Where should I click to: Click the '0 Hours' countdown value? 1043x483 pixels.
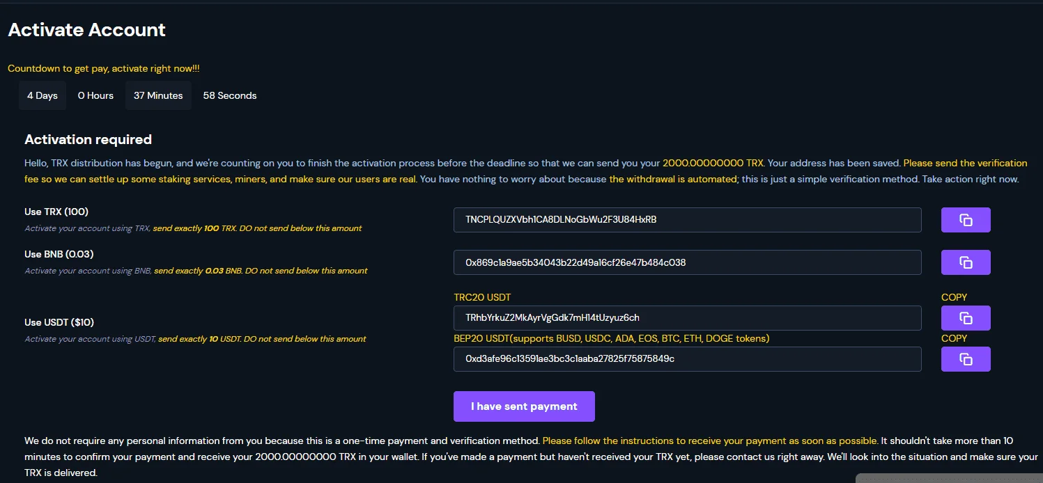click(95, 95)
